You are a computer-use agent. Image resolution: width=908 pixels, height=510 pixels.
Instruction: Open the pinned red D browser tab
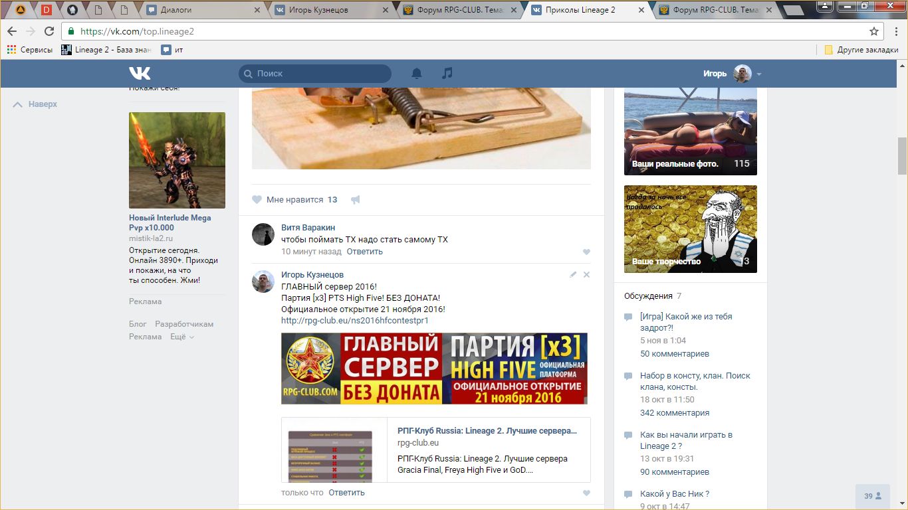pyautogui.click(x=47, y=10)
